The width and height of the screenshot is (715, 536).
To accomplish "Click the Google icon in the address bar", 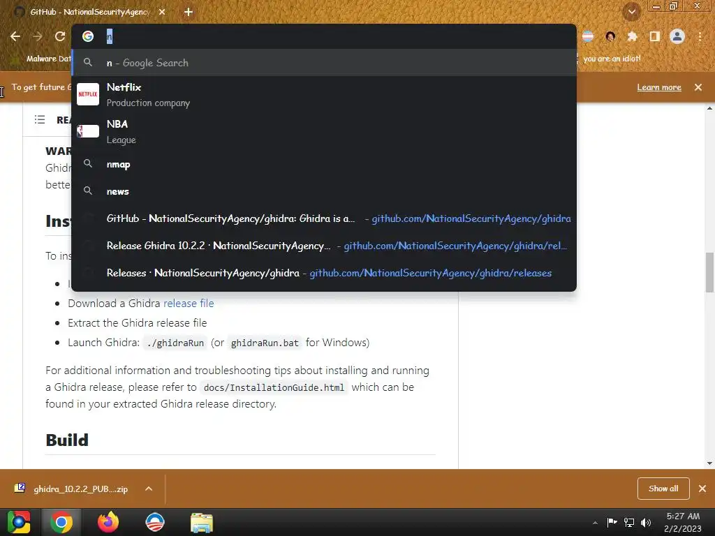I will coord(88,36).
